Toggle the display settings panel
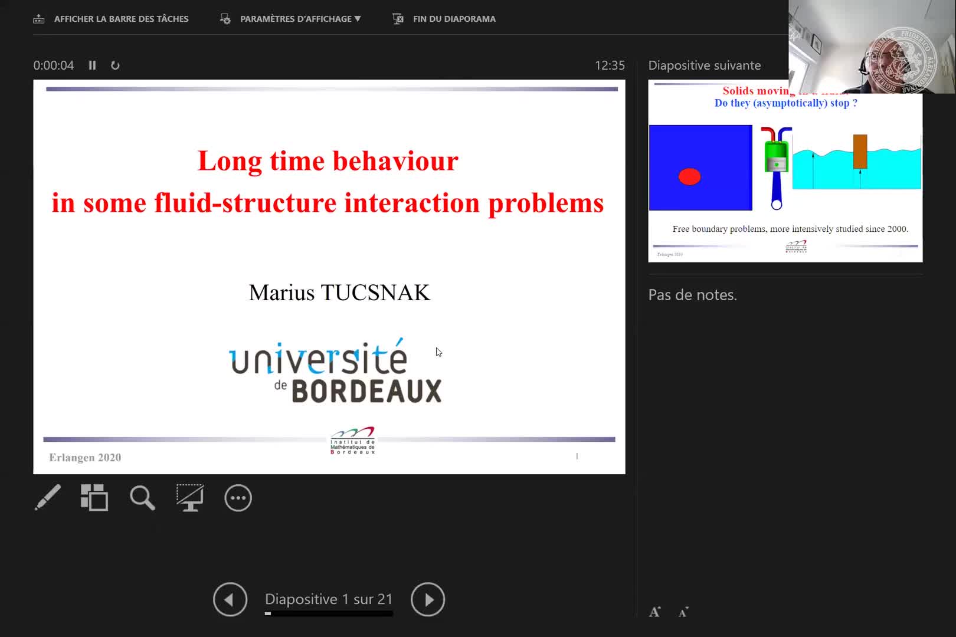 pos(225,18)
